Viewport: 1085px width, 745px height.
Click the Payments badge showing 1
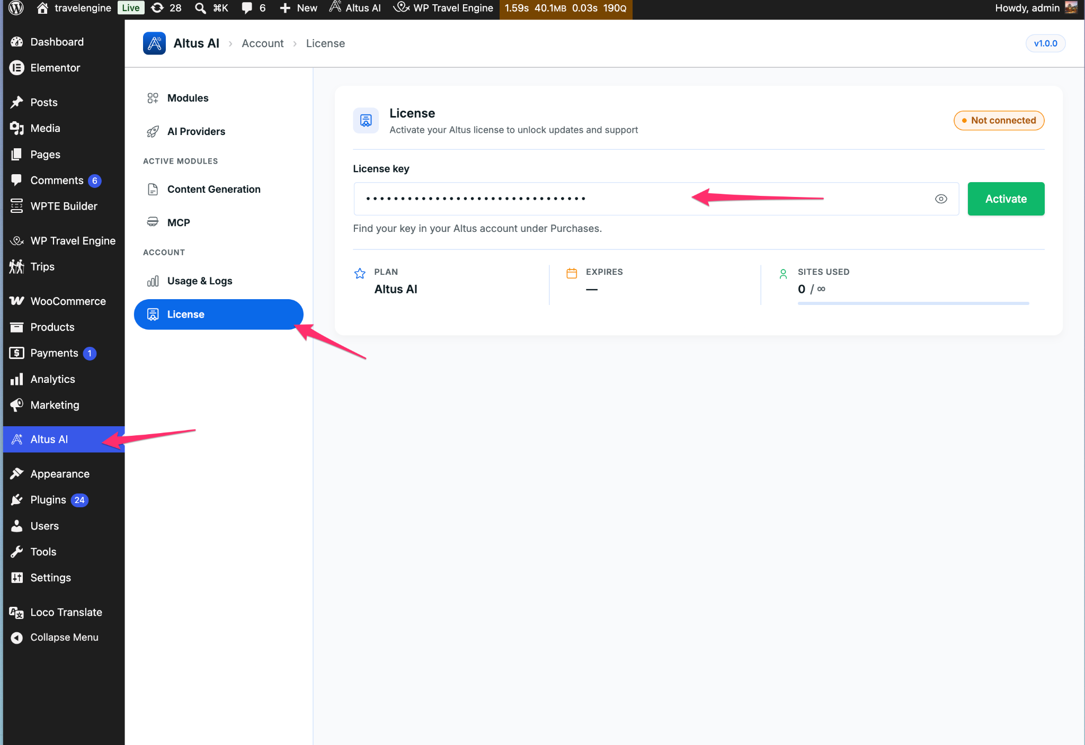point(90,353)
